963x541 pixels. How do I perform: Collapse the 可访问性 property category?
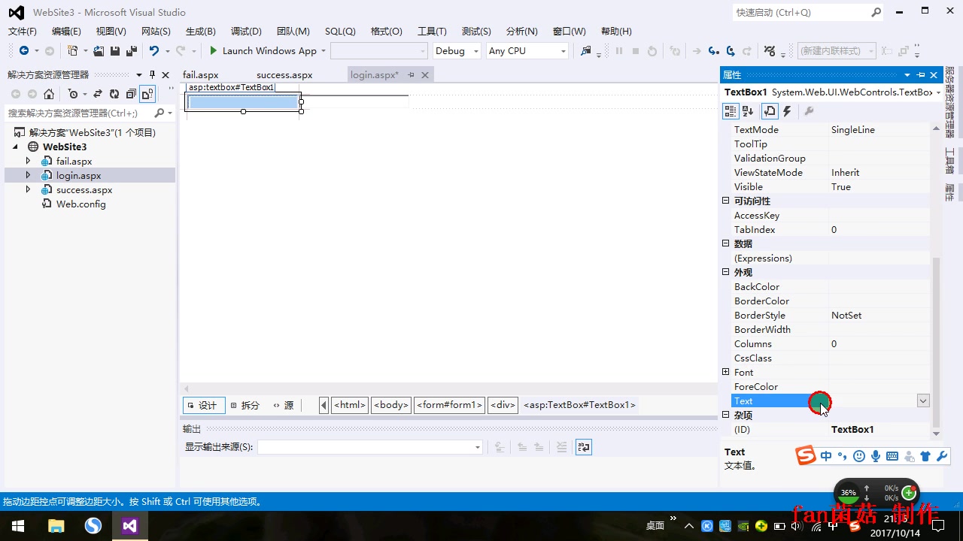pyautogui.click(x=726, y=201)
